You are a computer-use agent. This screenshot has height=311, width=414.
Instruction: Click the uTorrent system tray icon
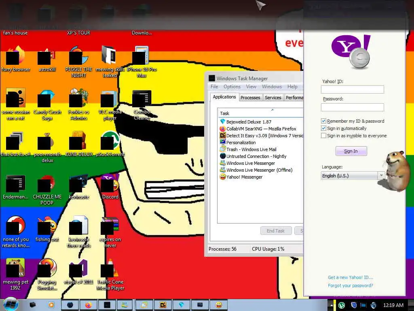[342, 305]
